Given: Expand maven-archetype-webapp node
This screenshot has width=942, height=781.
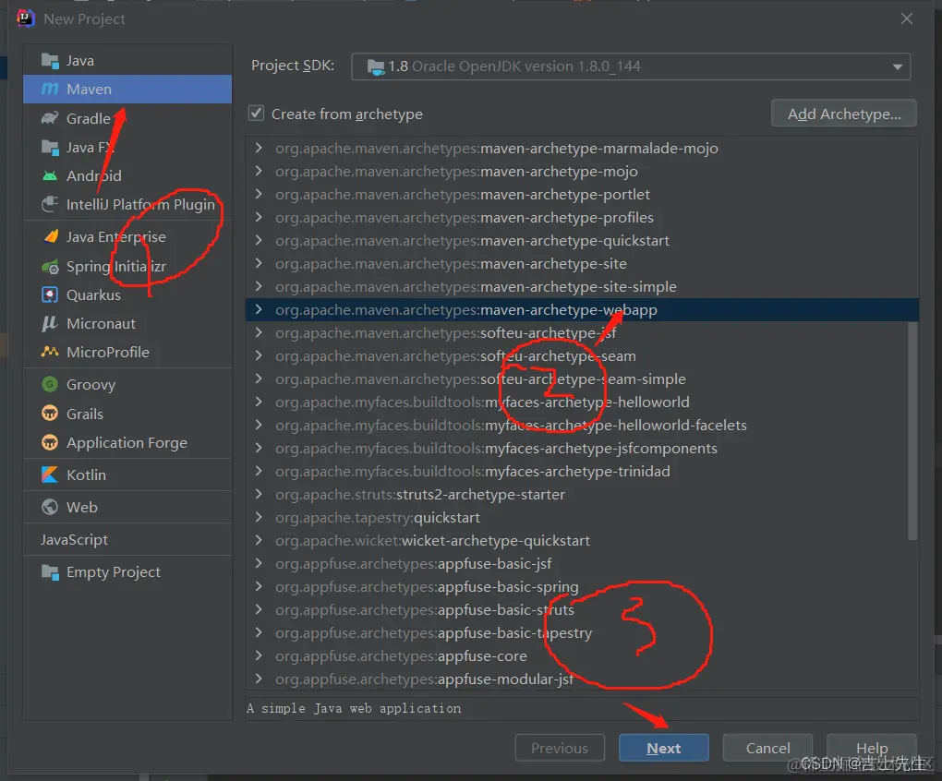Looking at the screenshot, I should [x=259, y=309].
